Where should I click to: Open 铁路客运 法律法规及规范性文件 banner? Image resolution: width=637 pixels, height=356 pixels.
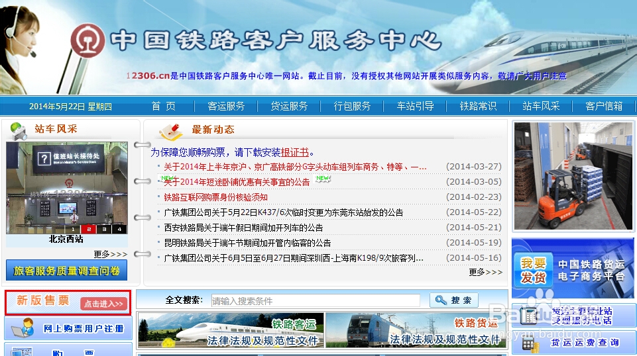[231, 330]
